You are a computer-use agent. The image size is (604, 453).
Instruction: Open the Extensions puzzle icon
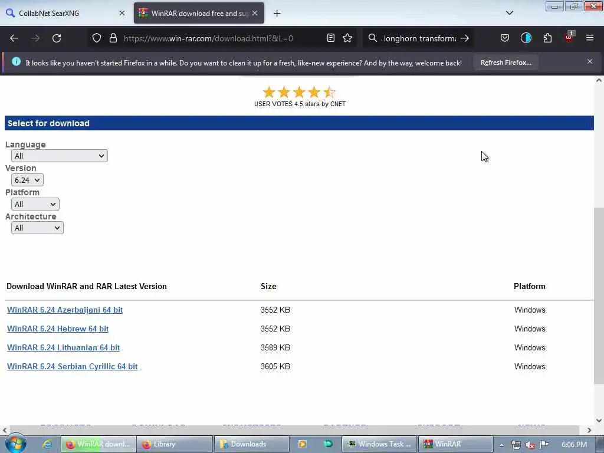click(x=547, y=38)
